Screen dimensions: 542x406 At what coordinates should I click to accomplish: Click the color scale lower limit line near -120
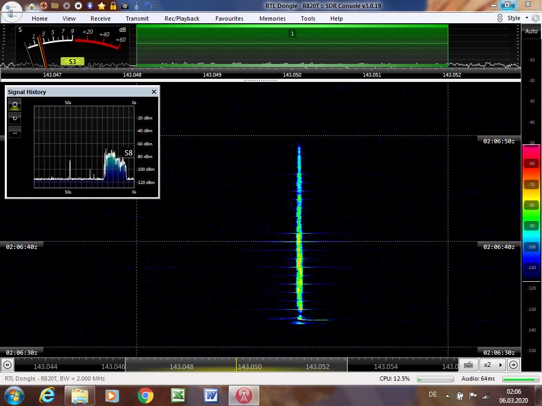(x=531, y=281)
